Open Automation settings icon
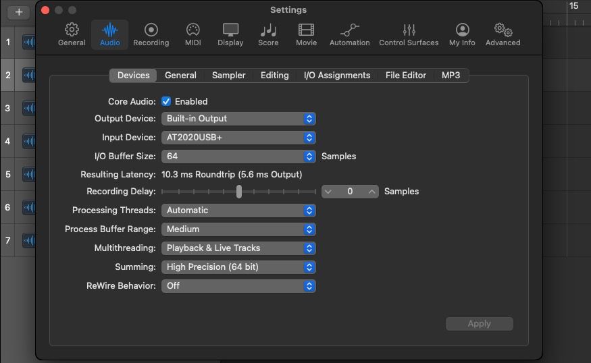This screenshot has height=363, width=591. click(350, 30)
